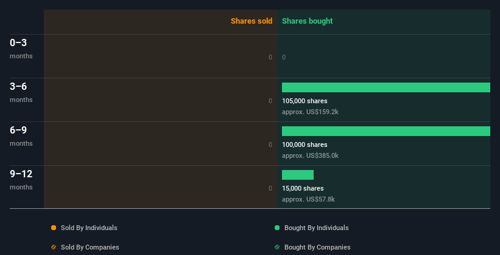
Task: Click the green bar for 6–9 months
Action: coord(386,131)
